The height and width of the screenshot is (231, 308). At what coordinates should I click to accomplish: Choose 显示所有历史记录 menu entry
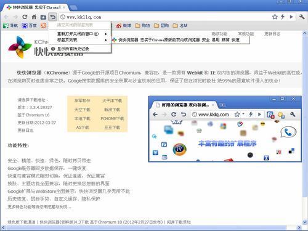click(79, 49)
